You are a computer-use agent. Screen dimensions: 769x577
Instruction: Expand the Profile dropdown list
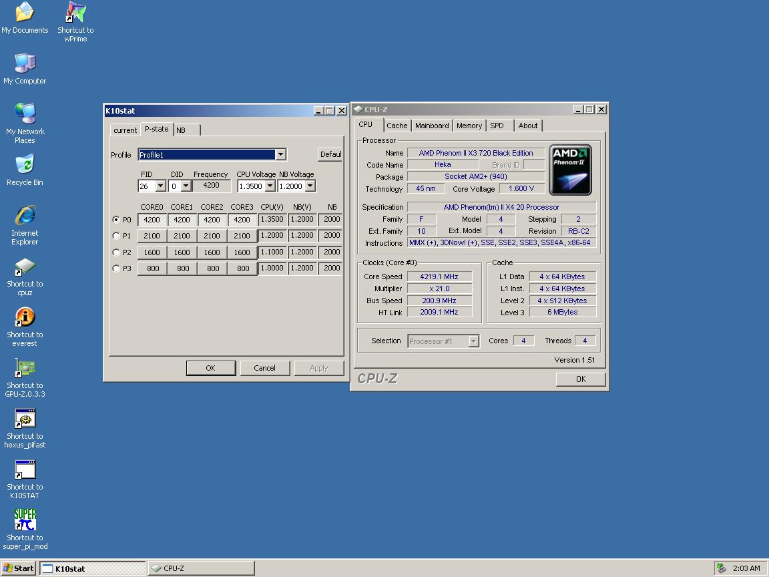point(280,155)
